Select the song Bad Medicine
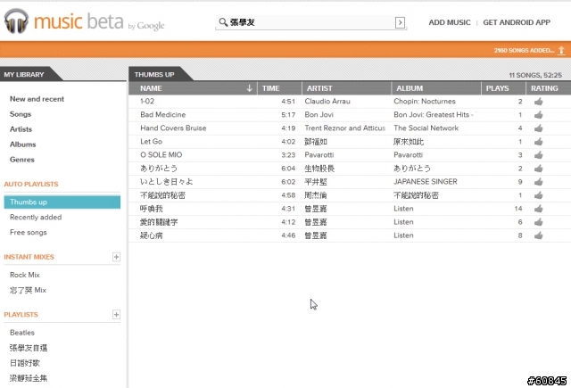The width and height of the screenshot is (571, 388). [162, 115]
